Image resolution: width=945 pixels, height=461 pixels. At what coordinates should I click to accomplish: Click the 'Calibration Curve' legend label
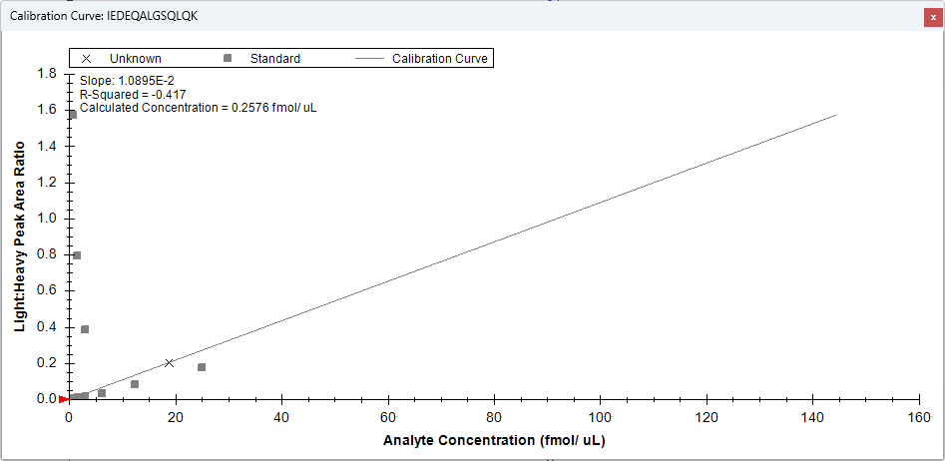439,59
